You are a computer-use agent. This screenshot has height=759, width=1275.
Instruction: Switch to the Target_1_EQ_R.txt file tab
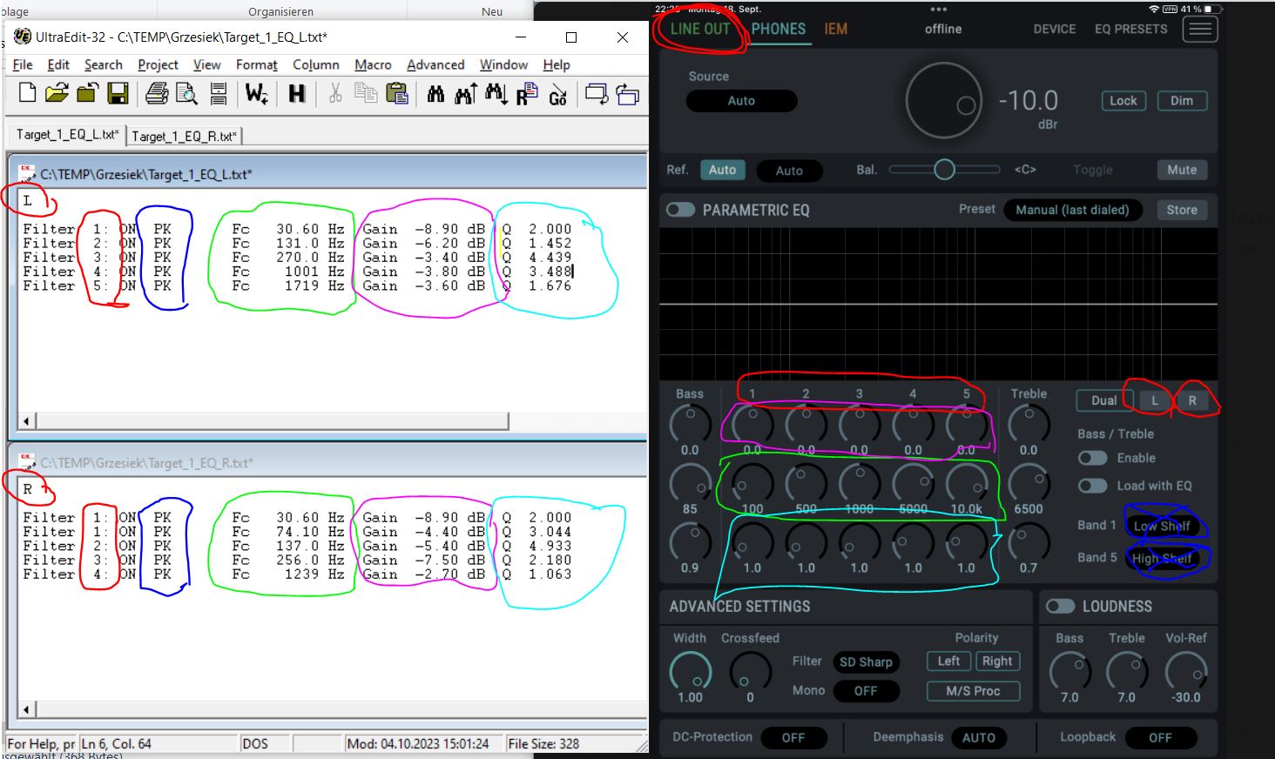click(x=184, y=136)
